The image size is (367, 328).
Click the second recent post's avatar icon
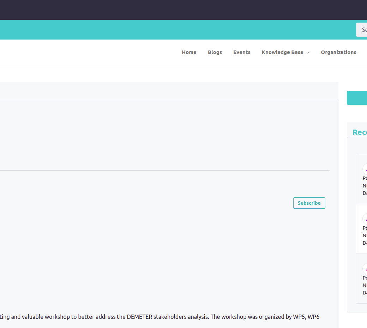pyautogui.click(x=365, y=219)
